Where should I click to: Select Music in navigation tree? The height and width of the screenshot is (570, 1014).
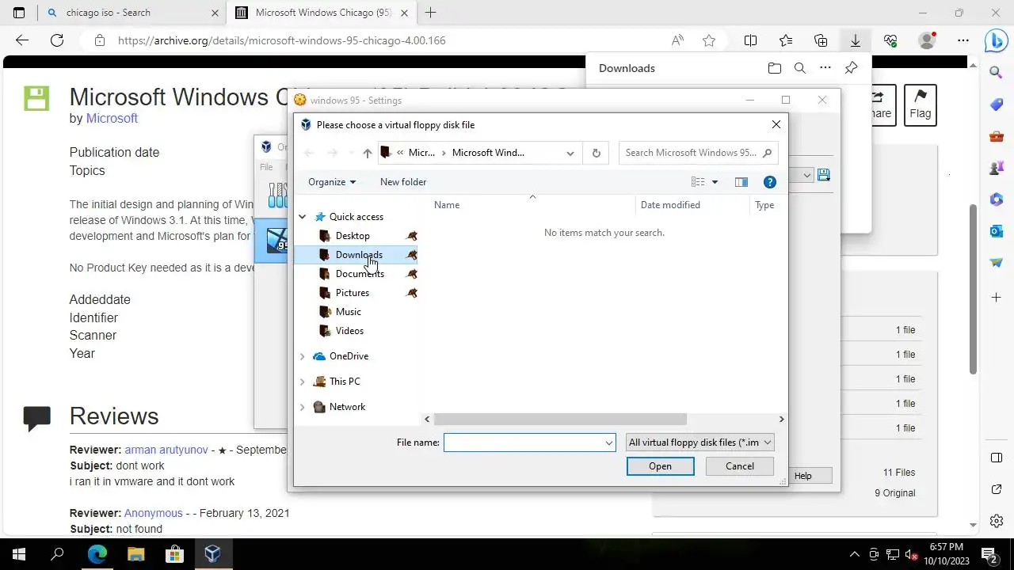348,312
